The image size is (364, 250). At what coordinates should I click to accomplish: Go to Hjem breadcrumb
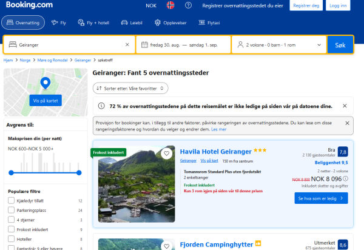[8, 60]
